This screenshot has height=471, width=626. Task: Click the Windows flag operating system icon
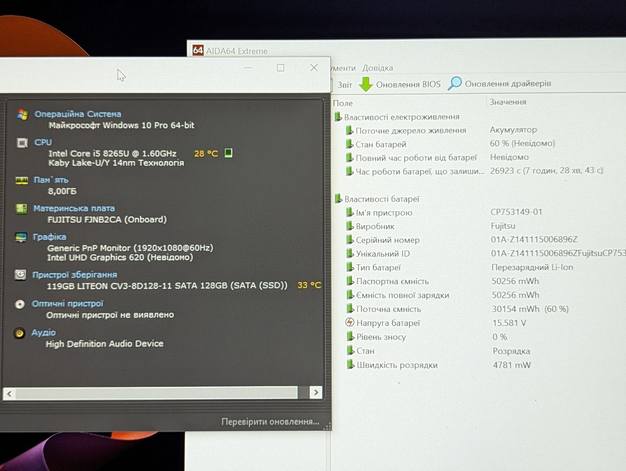[22, 114]
